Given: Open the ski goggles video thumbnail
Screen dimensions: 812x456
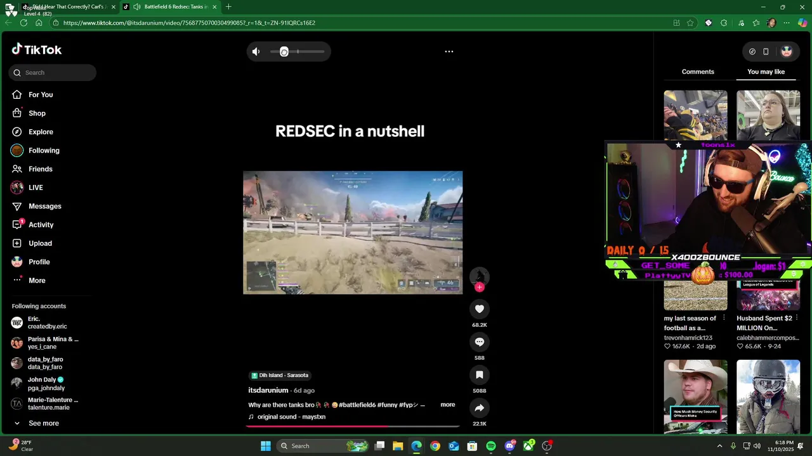Looking at the screenshot, I should pyautogui.click(x=768, y=397).
